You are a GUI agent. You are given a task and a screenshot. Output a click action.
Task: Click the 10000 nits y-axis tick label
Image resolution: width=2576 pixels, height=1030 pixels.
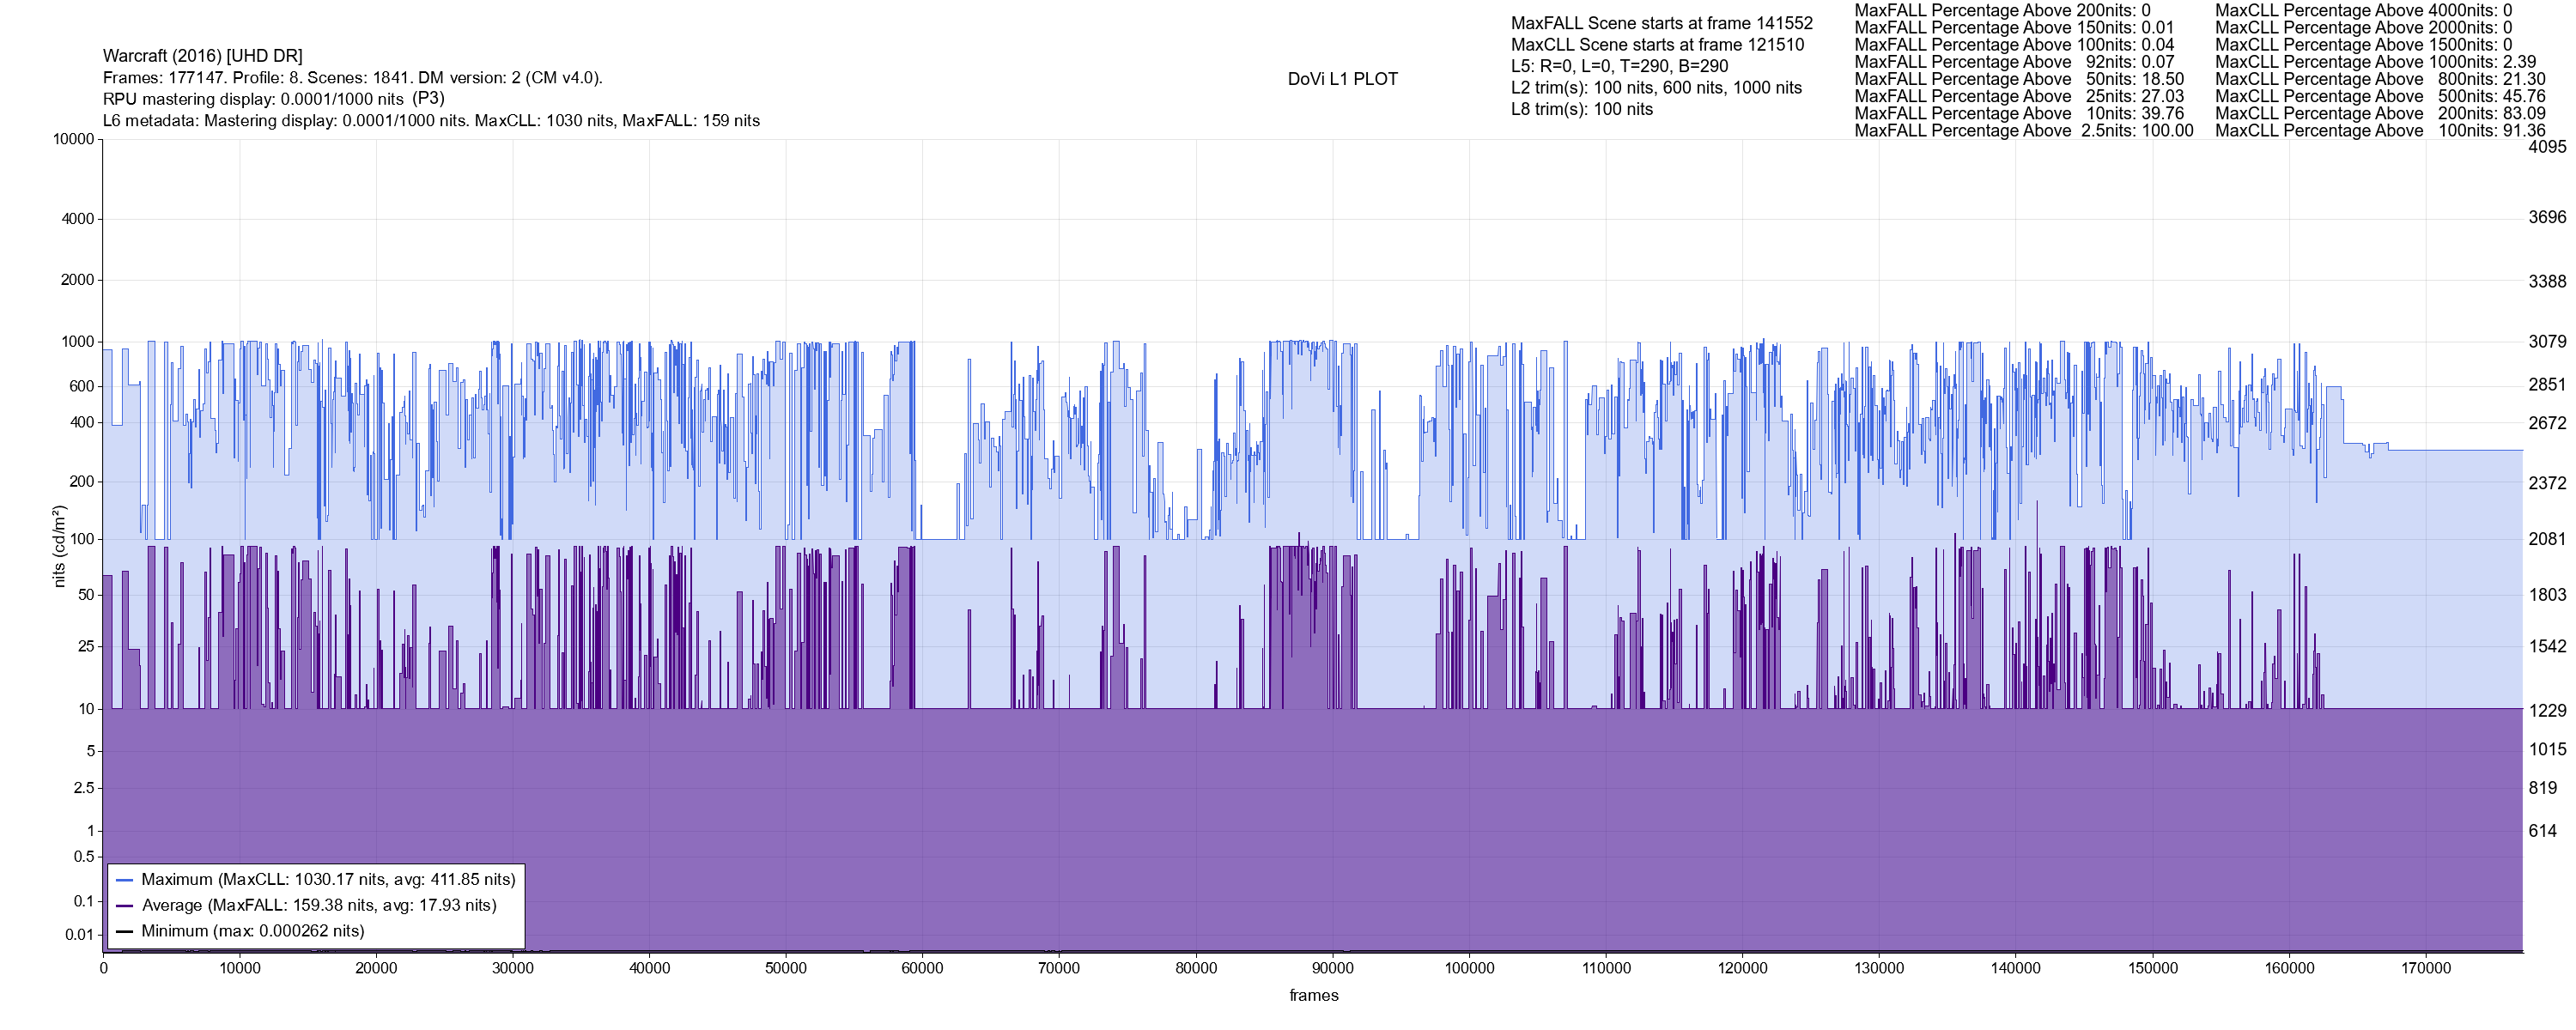tap(73, 139)
